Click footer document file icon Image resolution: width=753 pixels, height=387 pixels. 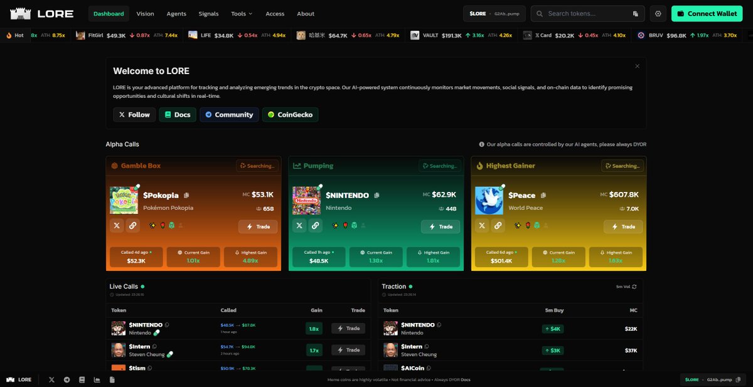(x=112, y=379)
